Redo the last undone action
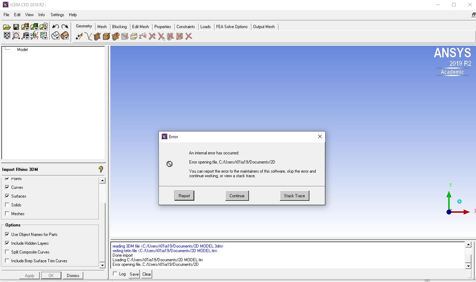 pos(65,27)
